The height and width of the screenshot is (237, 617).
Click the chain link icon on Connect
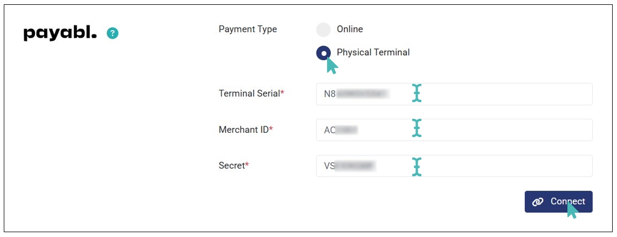pyautogui.click(x=537, y=202)
